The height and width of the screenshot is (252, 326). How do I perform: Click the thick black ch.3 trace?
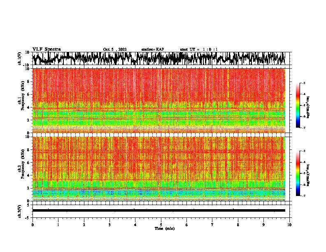pos(159,210)
